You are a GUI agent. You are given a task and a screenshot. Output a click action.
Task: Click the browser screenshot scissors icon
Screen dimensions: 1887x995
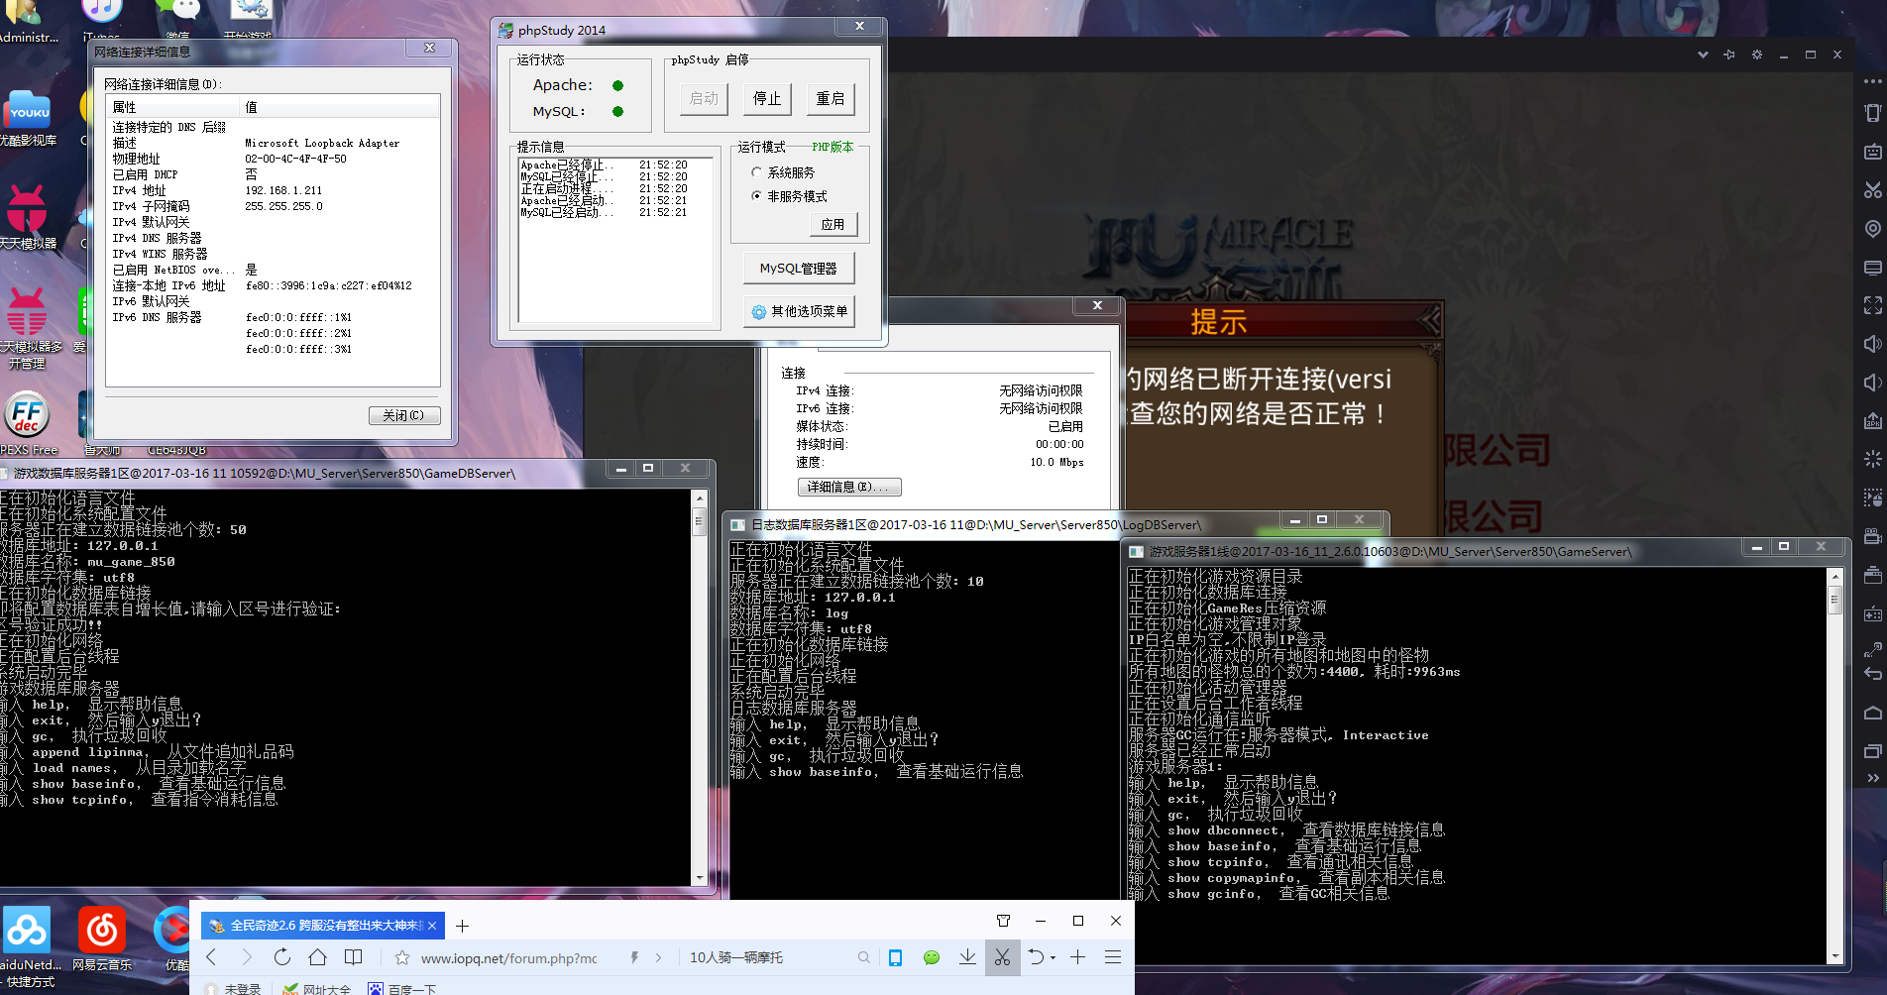pyautogui.click(x=1003, y=957)
